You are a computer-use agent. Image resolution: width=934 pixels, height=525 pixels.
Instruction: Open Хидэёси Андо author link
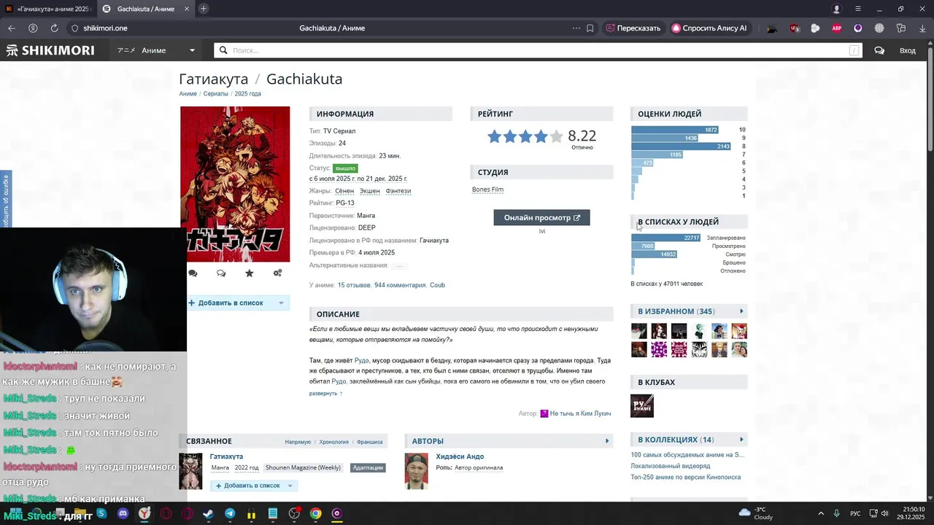coord(460,456)
